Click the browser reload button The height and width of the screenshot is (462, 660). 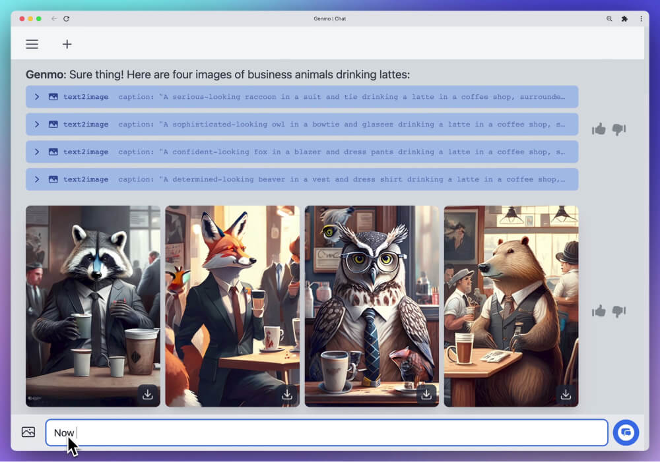point(67,19)
